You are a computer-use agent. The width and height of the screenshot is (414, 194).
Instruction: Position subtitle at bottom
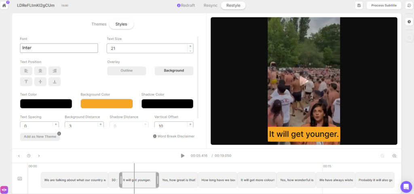(55, 81)
